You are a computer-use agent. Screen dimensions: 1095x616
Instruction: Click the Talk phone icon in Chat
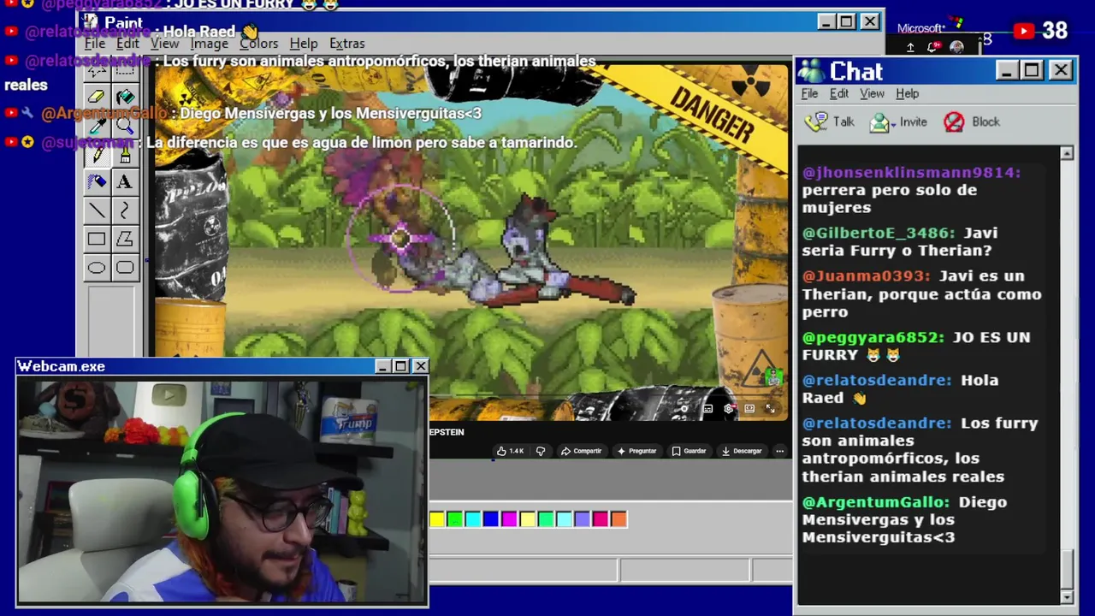[816, 121]
